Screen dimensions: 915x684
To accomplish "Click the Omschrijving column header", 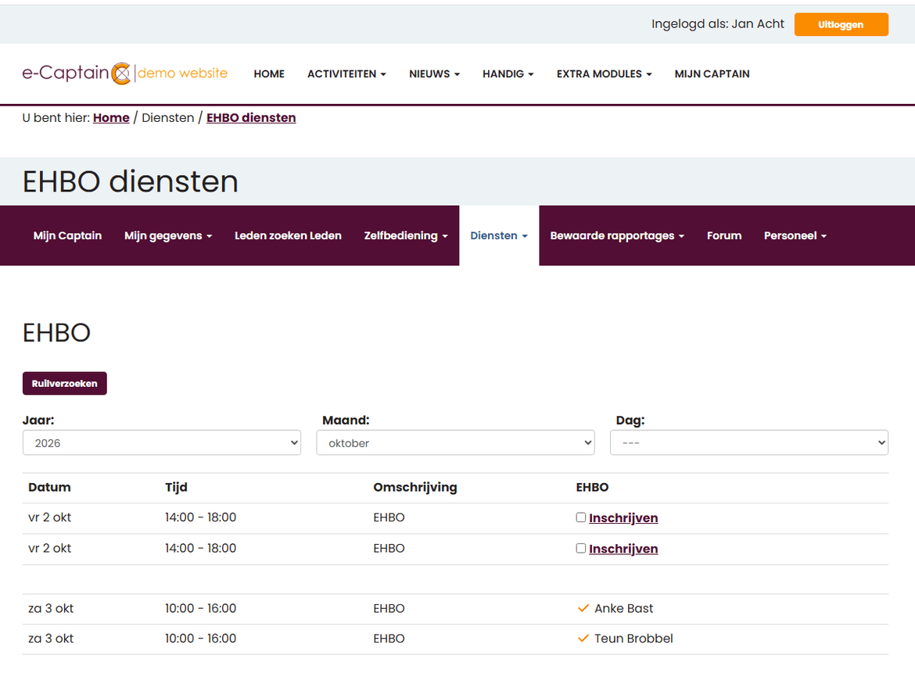I will coord(415,488).
